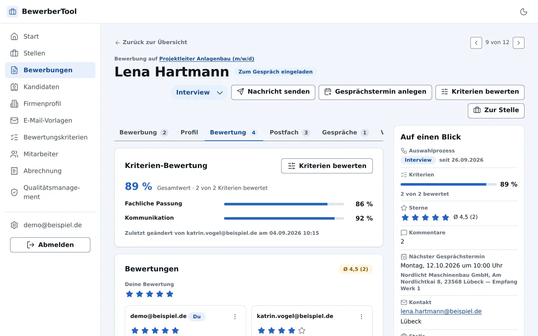Click the Qualitätsmanagement shield icon
Viewport: 538px width, 336px height.
pos(14,192)
